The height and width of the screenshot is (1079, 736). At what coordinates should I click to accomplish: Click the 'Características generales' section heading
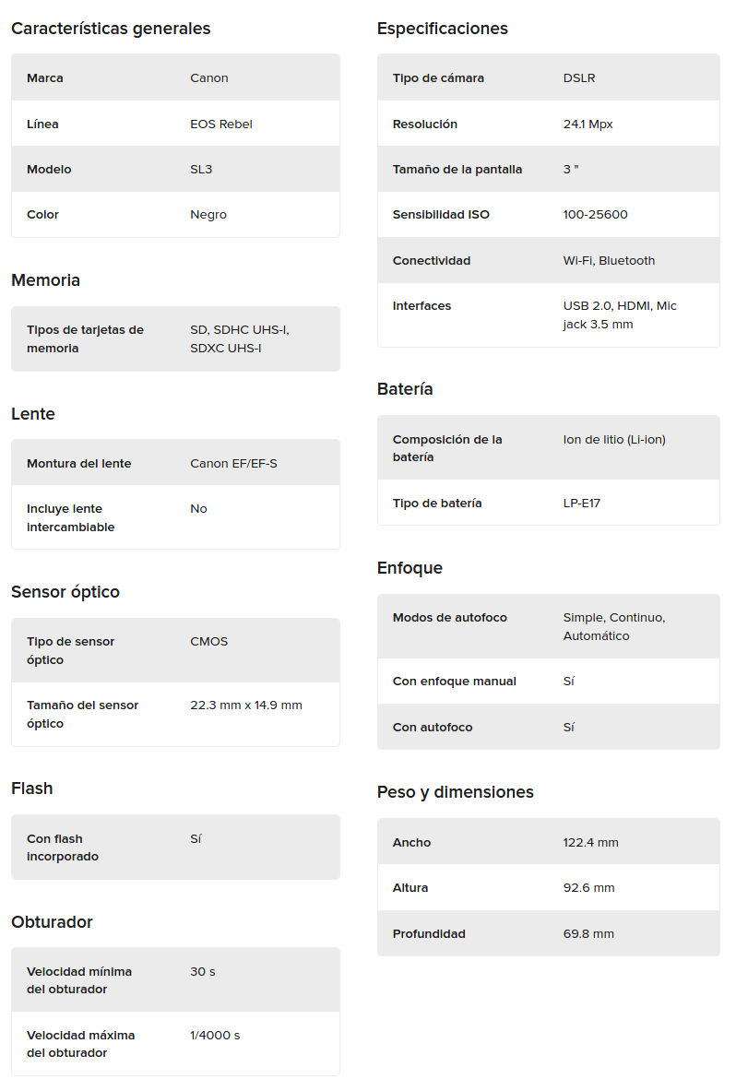tap(111, 29)
